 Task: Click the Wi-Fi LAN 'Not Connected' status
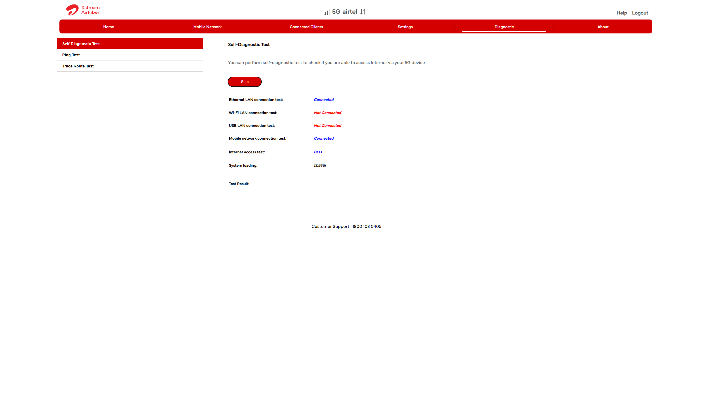tap(328, 113)
